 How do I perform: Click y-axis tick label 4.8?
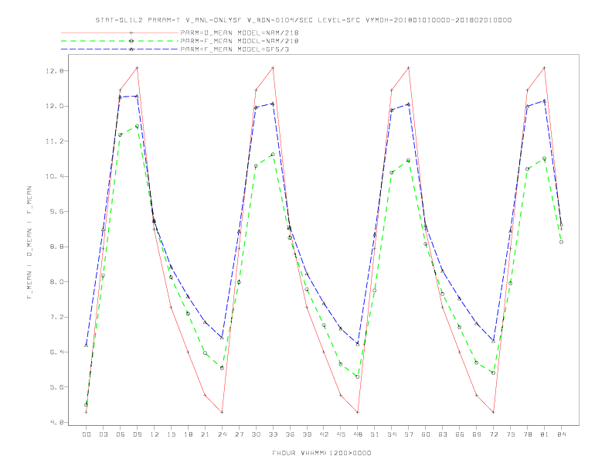tap(57, 422)
